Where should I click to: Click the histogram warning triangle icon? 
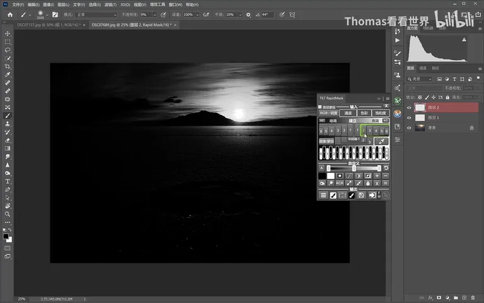(x=464, y=39)
